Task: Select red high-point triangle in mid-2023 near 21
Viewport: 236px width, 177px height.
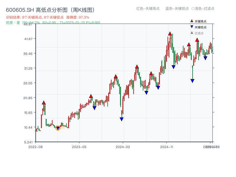Action: click(91, 96)
